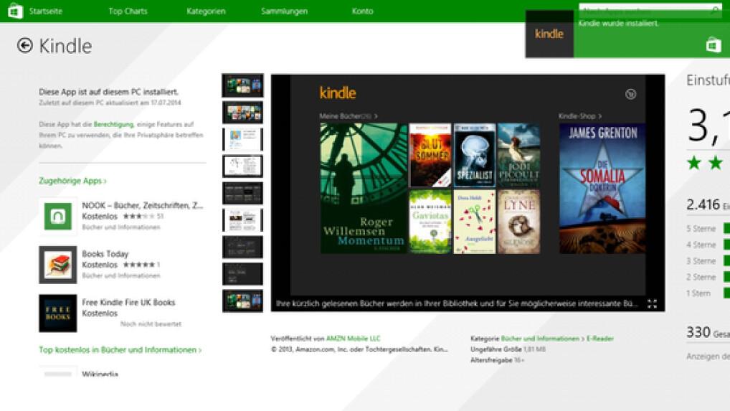
Task: Expand Top kostenlos in Bücher und Informationen
Action: point(120,350)
